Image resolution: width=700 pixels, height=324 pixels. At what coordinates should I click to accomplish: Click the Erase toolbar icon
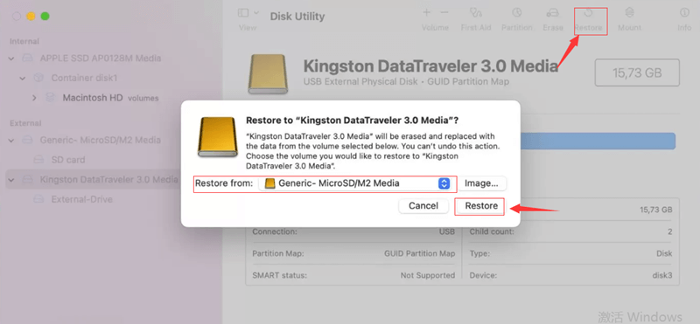(553, 12)
